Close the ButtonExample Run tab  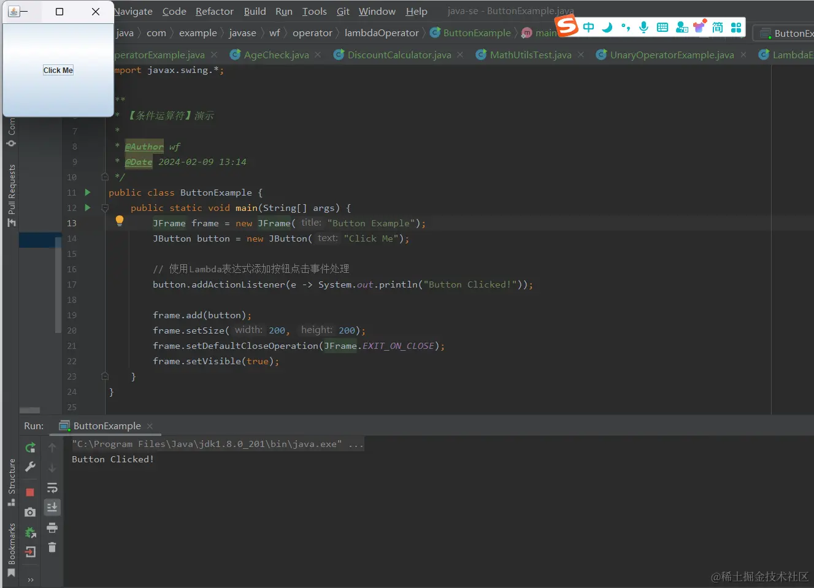[x=150, y=426]
